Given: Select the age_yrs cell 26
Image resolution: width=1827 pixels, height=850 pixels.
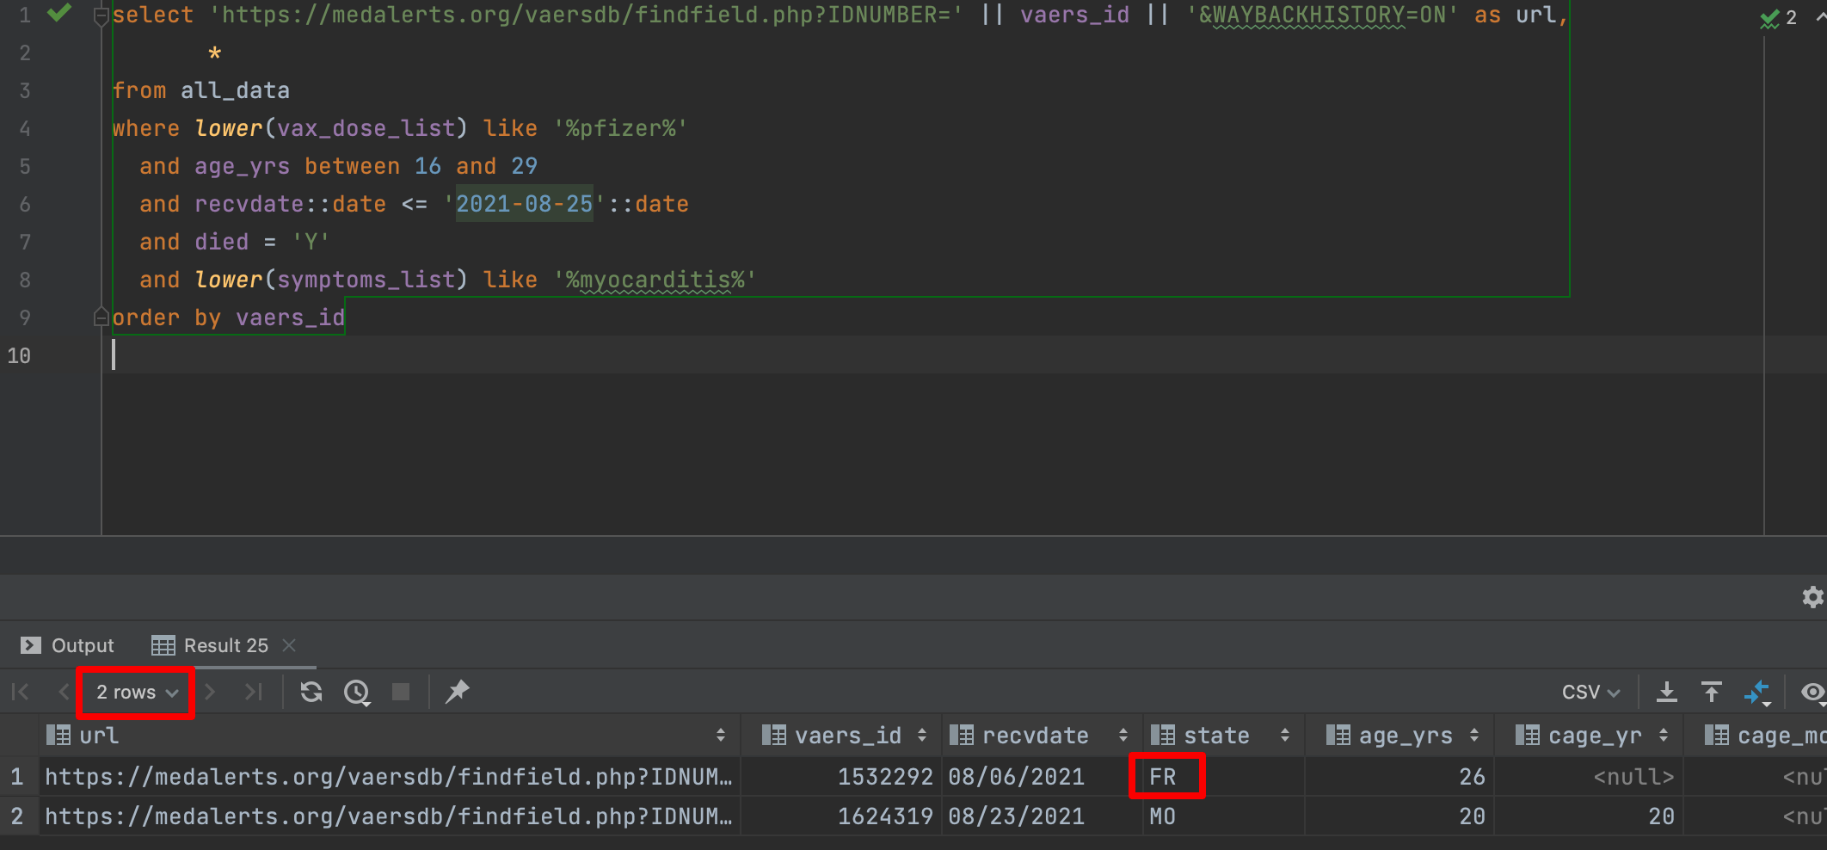Looking at the screenshot, I should (x=1399, y=777).
